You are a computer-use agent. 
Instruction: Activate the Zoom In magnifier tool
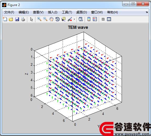[39, 19]
